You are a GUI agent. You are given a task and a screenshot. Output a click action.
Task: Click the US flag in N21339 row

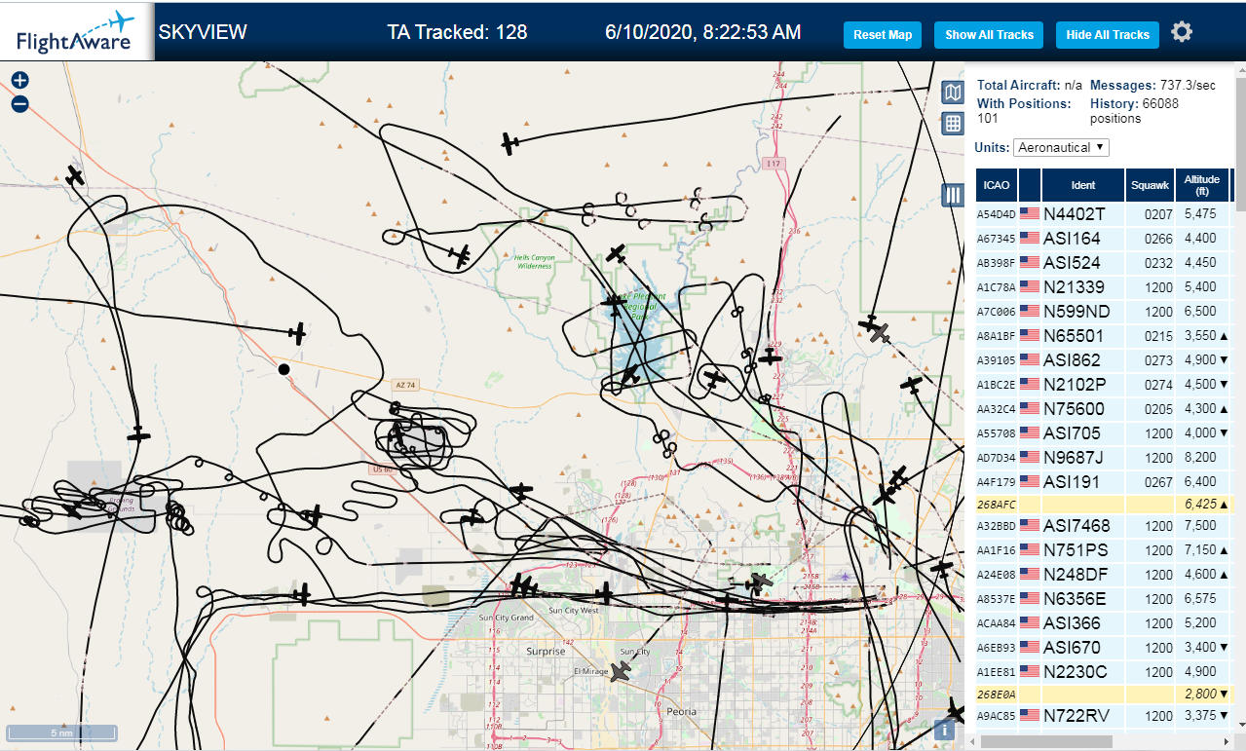click(x=1030, y=287)
